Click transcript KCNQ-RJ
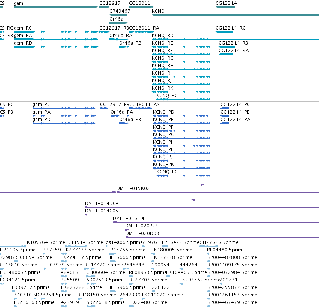This screenshot has height=308, width=319. tap(181, 84)
